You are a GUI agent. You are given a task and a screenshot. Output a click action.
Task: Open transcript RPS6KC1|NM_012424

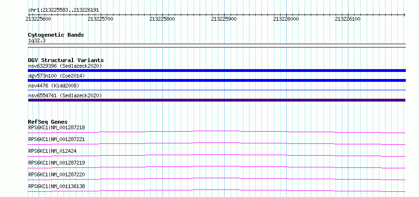pos(52,151)
